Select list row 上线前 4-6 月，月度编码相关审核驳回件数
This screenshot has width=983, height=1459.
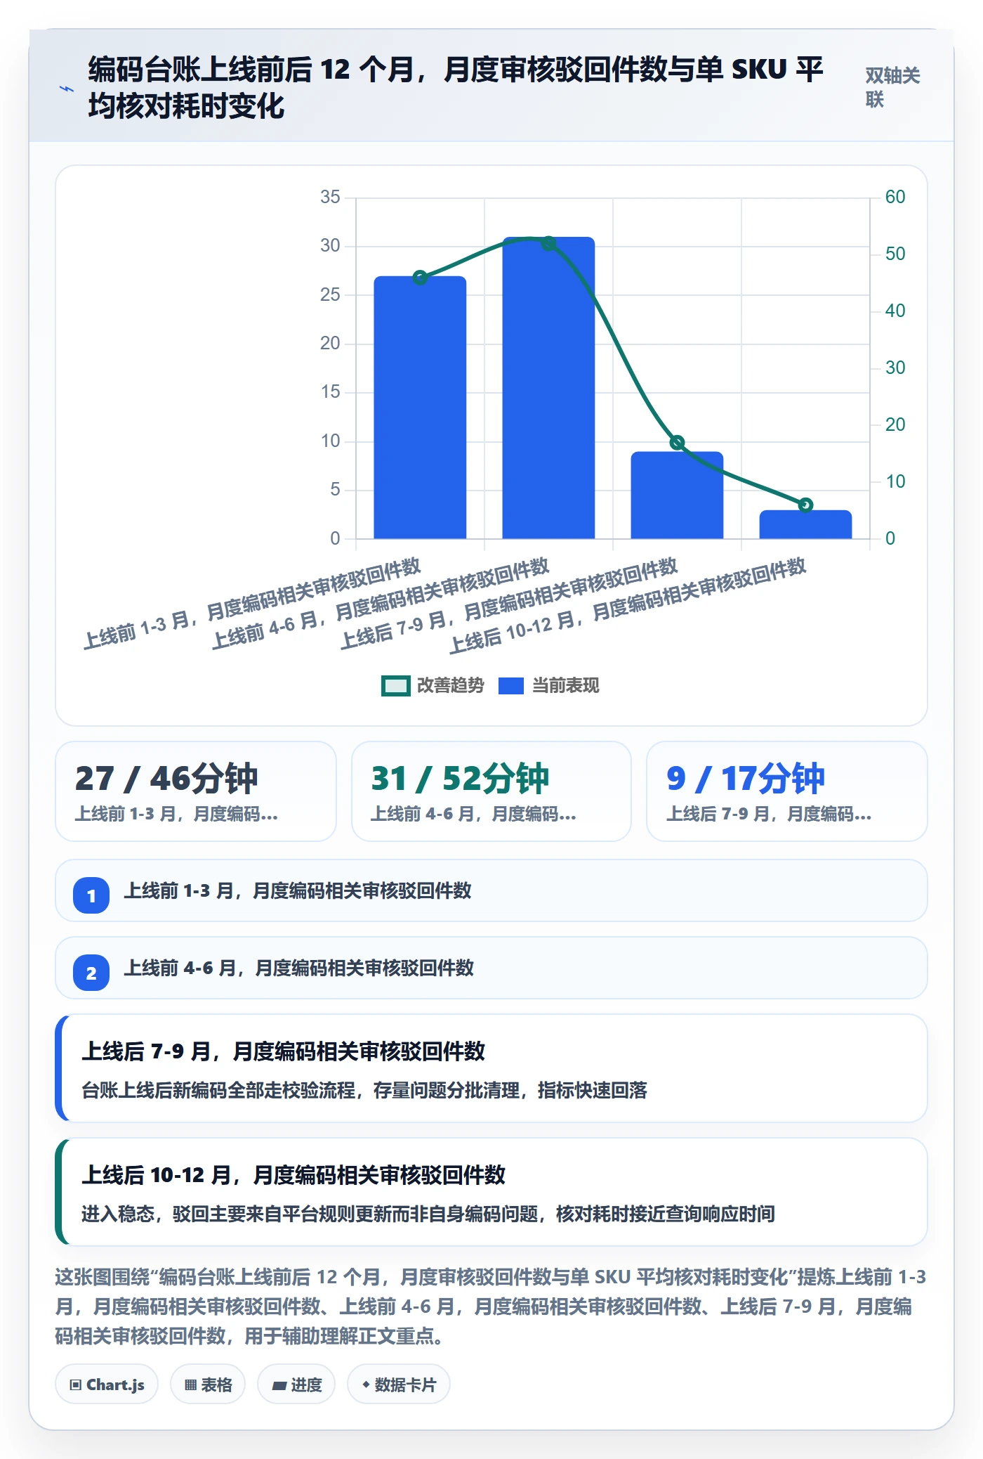[x=491, y=968]
